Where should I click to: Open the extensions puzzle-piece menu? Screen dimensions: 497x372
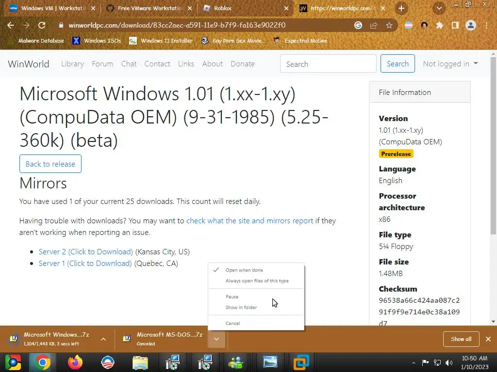click(x=439, y=25)
